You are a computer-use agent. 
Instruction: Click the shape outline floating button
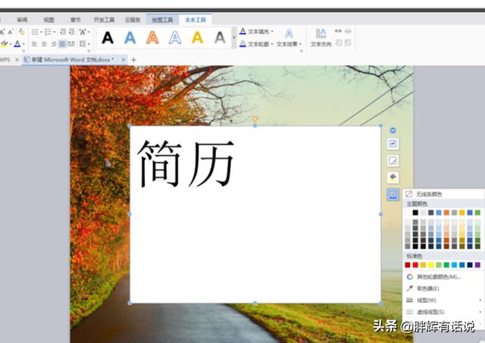pos(393,194)
